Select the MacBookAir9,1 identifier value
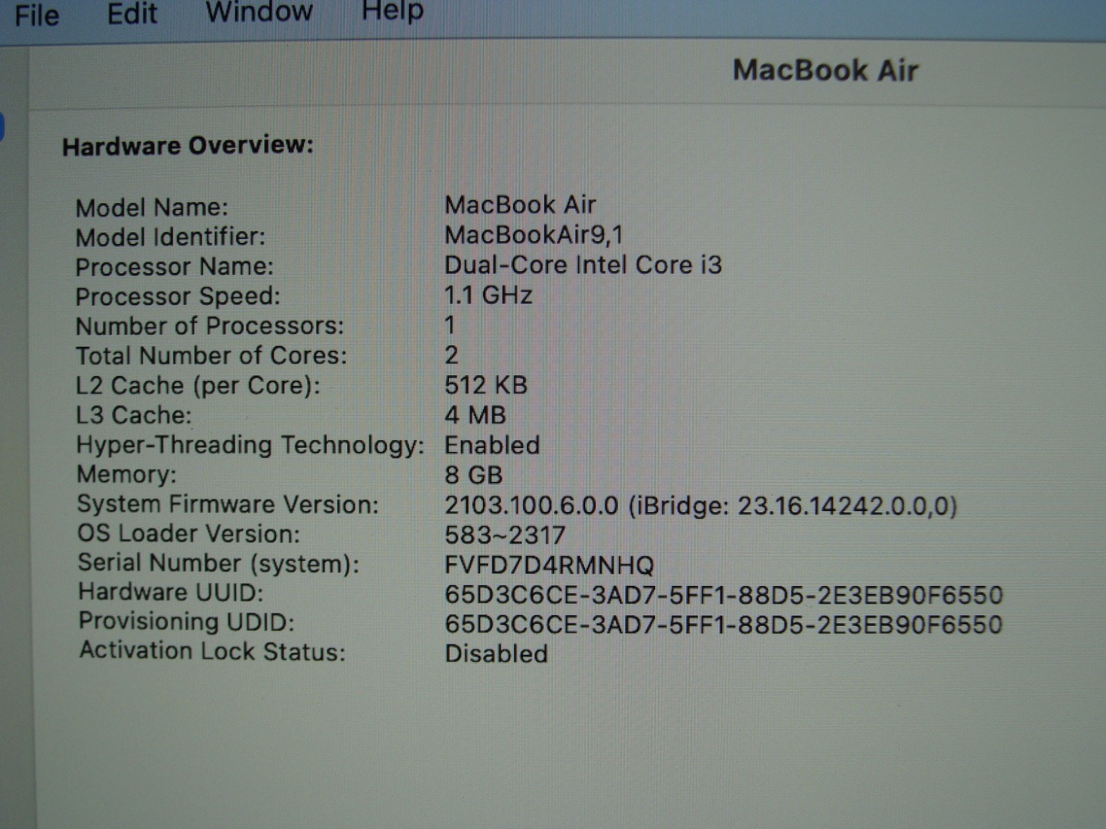This screenshot has height=829, width=1106. point(534,235)
